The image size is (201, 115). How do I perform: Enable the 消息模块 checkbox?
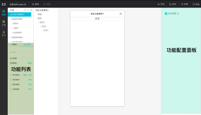tap(11, 89)
